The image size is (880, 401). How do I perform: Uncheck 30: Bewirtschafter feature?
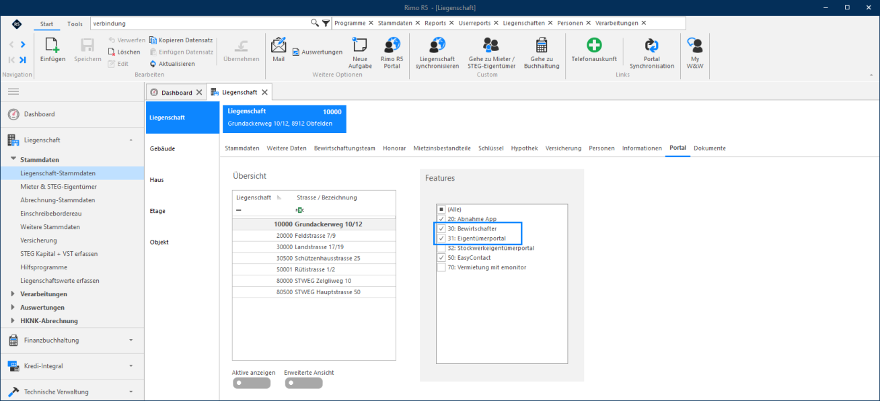(441, 229)
